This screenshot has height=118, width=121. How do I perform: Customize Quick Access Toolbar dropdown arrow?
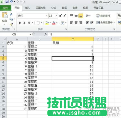click(25, 2)
